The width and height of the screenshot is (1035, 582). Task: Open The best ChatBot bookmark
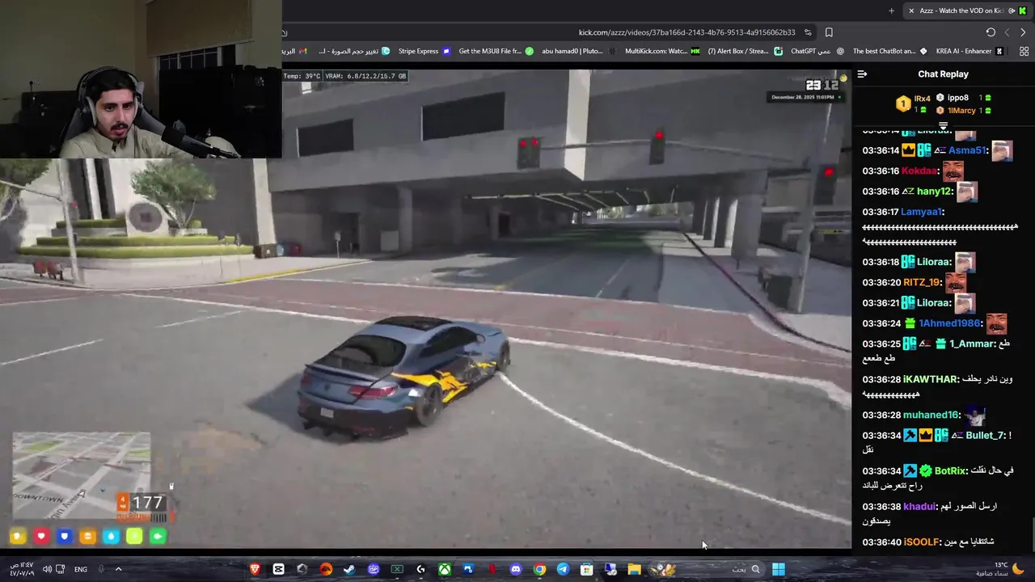coord(889,51)
